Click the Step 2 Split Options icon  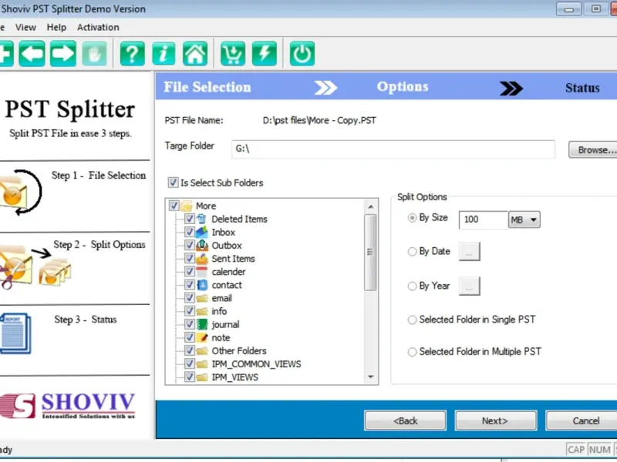tap(35, 267)
